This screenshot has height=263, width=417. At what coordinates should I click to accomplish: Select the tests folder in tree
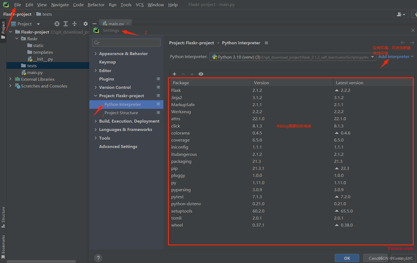pyautogui.click(x=48, y=66)
